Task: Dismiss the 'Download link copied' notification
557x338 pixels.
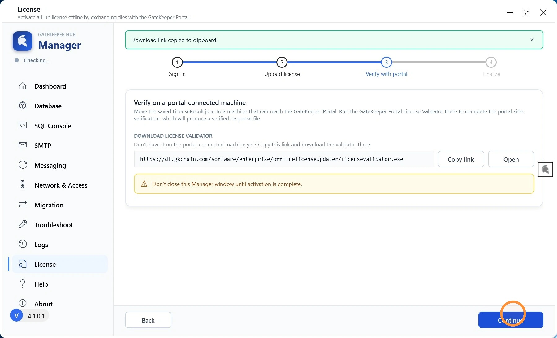Action: pyautogui.click(x=532, y=40)
